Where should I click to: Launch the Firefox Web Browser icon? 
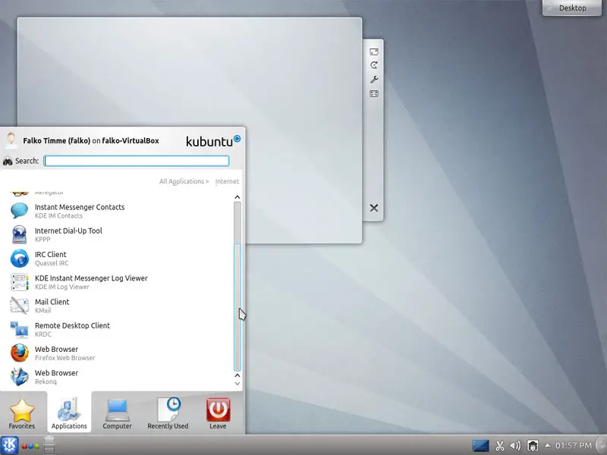pos(20,353)
